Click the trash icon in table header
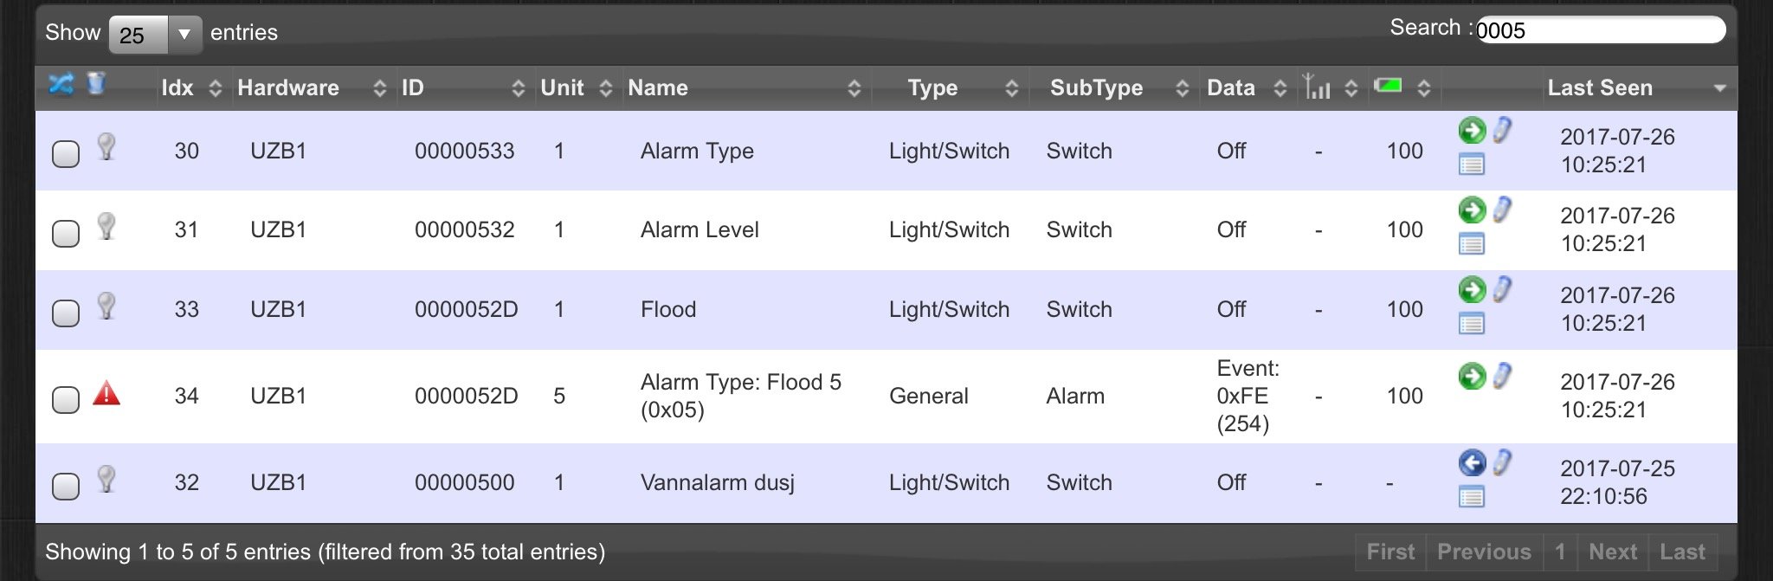This screenshot has height=581, width=1773. click(x=96, y=83)
